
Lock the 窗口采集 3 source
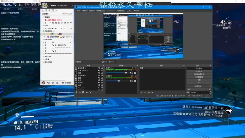click(x=102, y=68)
